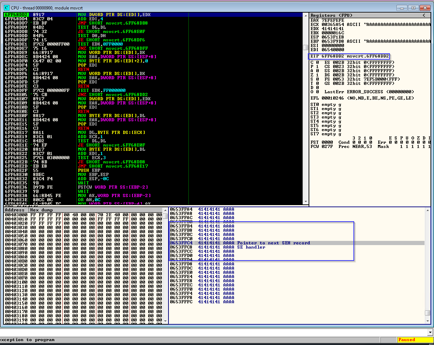Select the SE handler stack entry

coord(251,247)
